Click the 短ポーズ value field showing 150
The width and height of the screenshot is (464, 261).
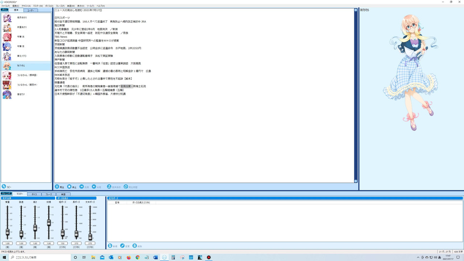point(62,243)
